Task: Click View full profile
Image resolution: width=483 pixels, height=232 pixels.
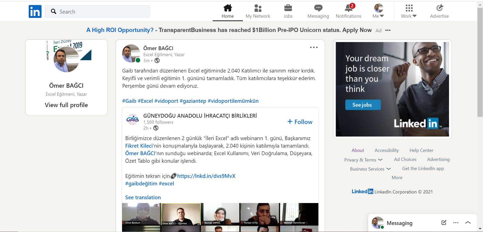Action: tap(66, 105)
